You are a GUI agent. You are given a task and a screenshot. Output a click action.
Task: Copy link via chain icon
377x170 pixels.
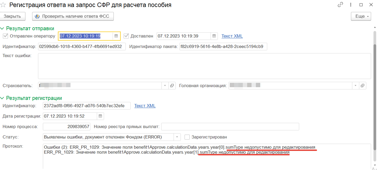[x=340, y=5]
